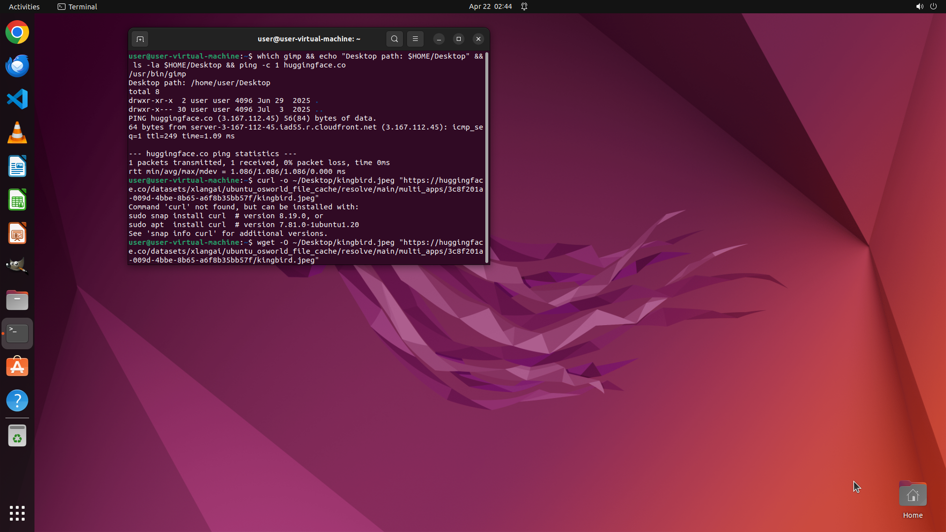Open Ubuntu Software center
This screenshot has width=946, height=532.
17,367
